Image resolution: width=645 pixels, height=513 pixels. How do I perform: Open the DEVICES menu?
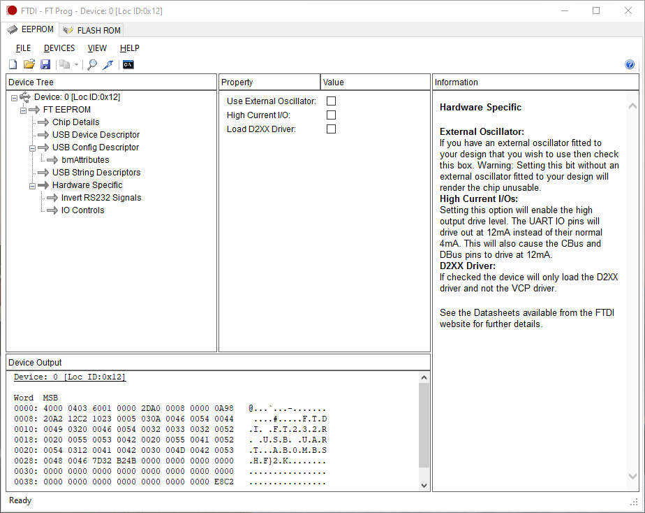click(x=59, y=48)
